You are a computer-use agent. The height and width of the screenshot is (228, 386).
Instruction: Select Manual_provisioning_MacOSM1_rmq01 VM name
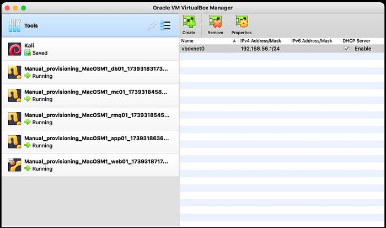point(96,115)
